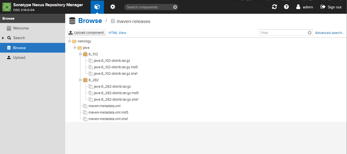Click the Browse breadcrumb heading
Viewport: 347px width, 154px height.
pyautogui.click(x=90, y=21)
